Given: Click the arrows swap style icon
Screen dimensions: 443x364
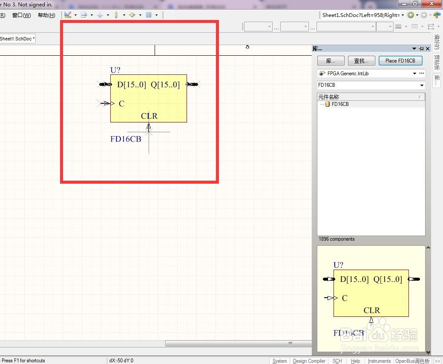Looking at the screenshot, I should tap(431, 26).
